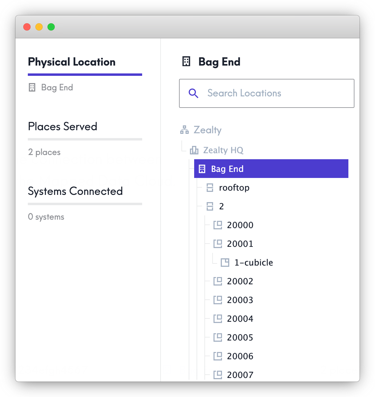Select the highlighted Bag End tree row
Screen dimensions: 375x397
tap(271, 169)
